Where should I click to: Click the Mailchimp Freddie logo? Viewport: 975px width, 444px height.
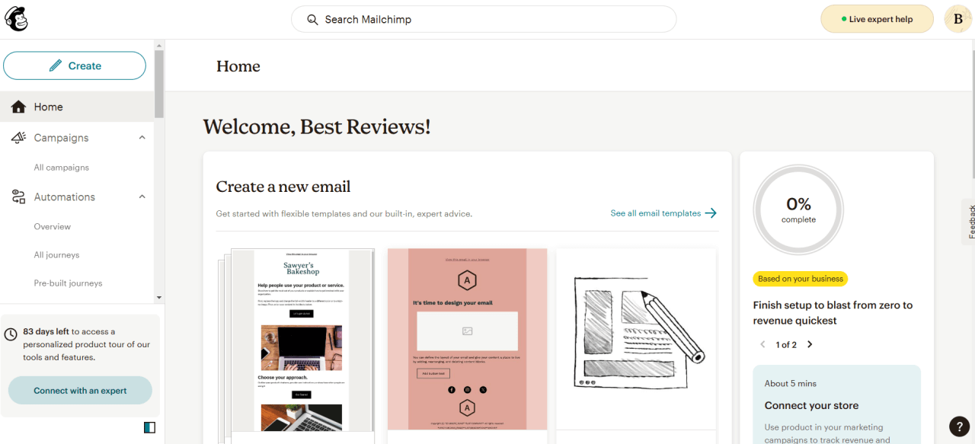click(x=16, y=18)
